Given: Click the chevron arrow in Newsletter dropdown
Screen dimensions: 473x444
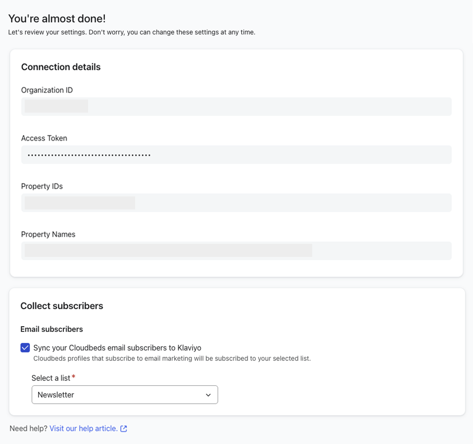Looking at the screenshot, I should [x=208, y=395].
